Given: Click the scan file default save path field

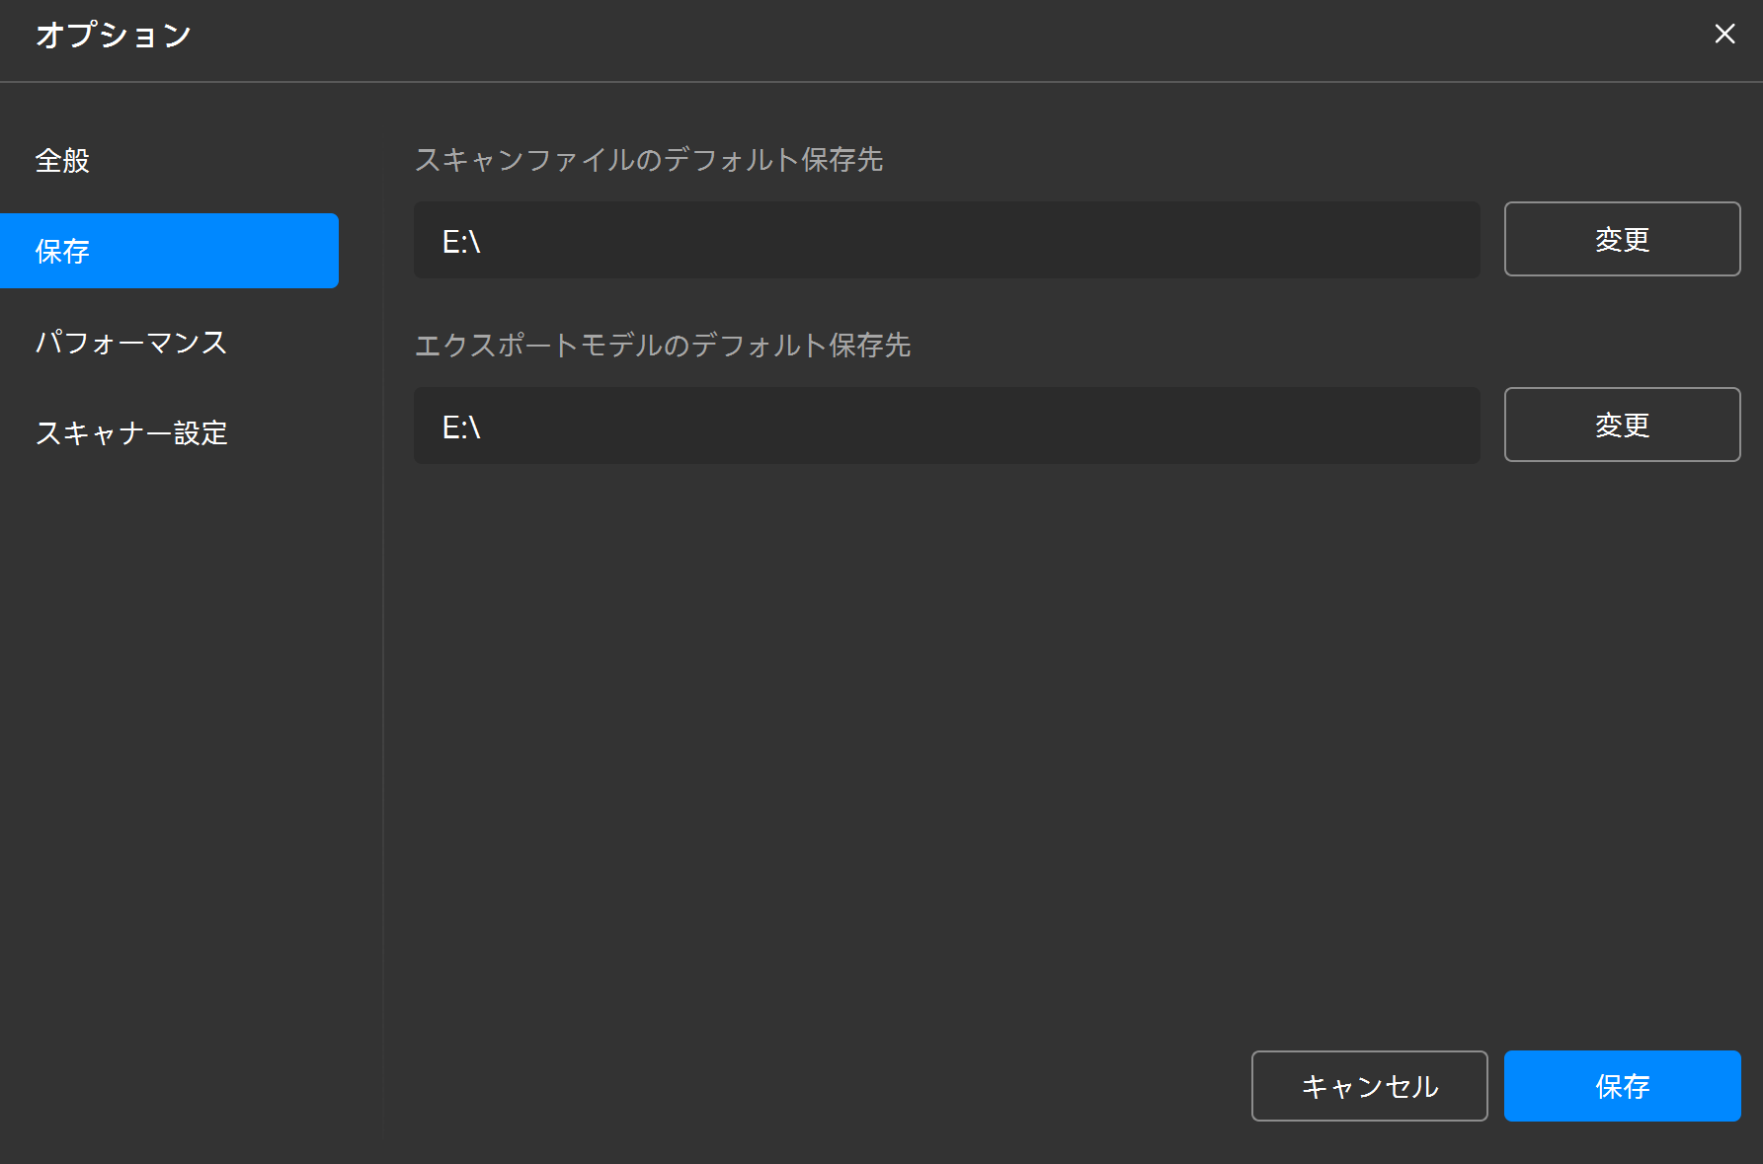Looking at the screenshot, I should pos(946,241).
